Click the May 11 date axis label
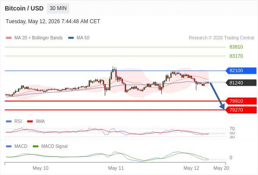The height and width of the screenshot is (175, 258). coord(116,168)
